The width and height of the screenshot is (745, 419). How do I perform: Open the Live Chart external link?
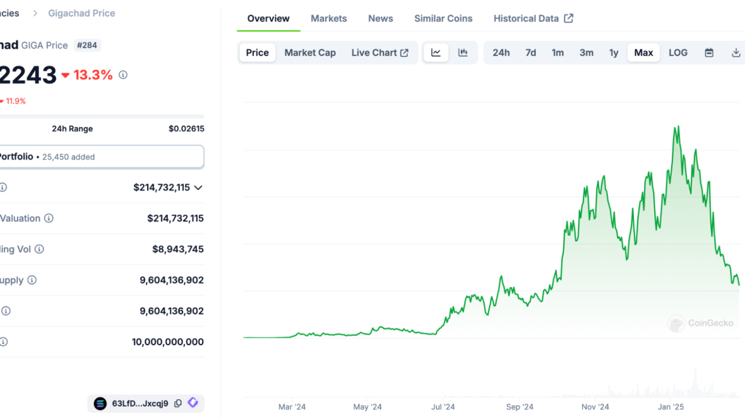(380, 53)
